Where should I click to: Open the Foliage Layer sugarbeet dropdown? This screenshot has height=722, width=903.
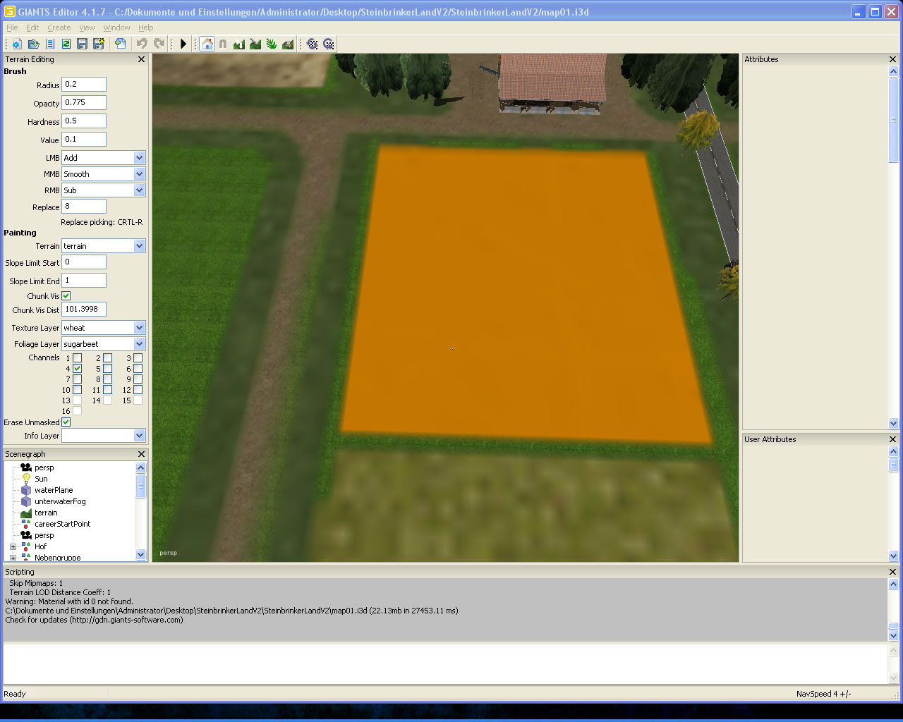coord(139,344)
